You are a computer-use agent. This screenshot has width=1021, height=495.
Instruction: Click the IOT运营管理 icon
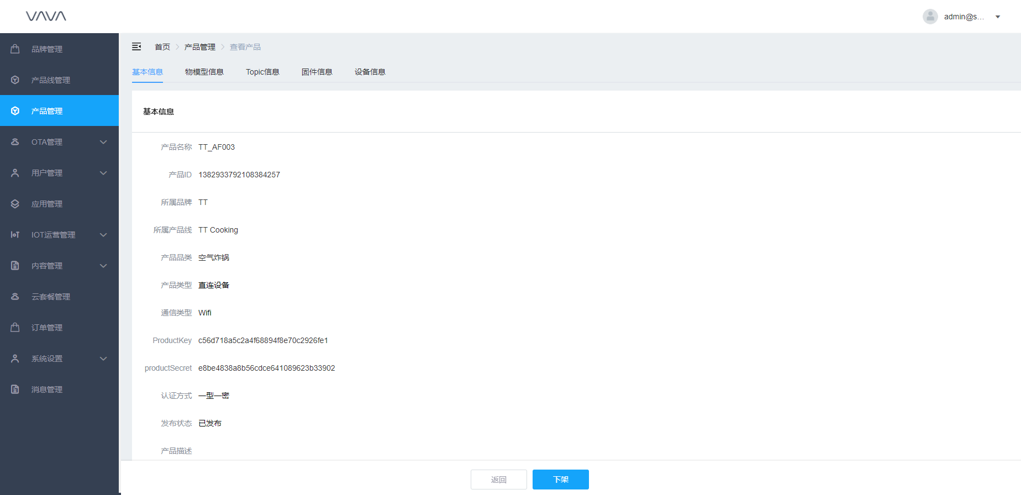tap(15, 234)
